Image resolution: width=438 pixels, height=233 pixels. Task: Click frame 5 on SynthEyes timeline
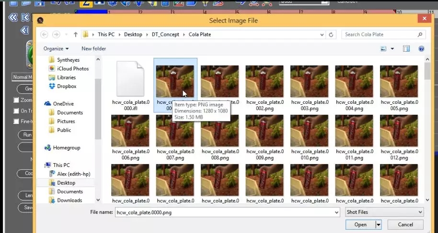tap(237, 12)
